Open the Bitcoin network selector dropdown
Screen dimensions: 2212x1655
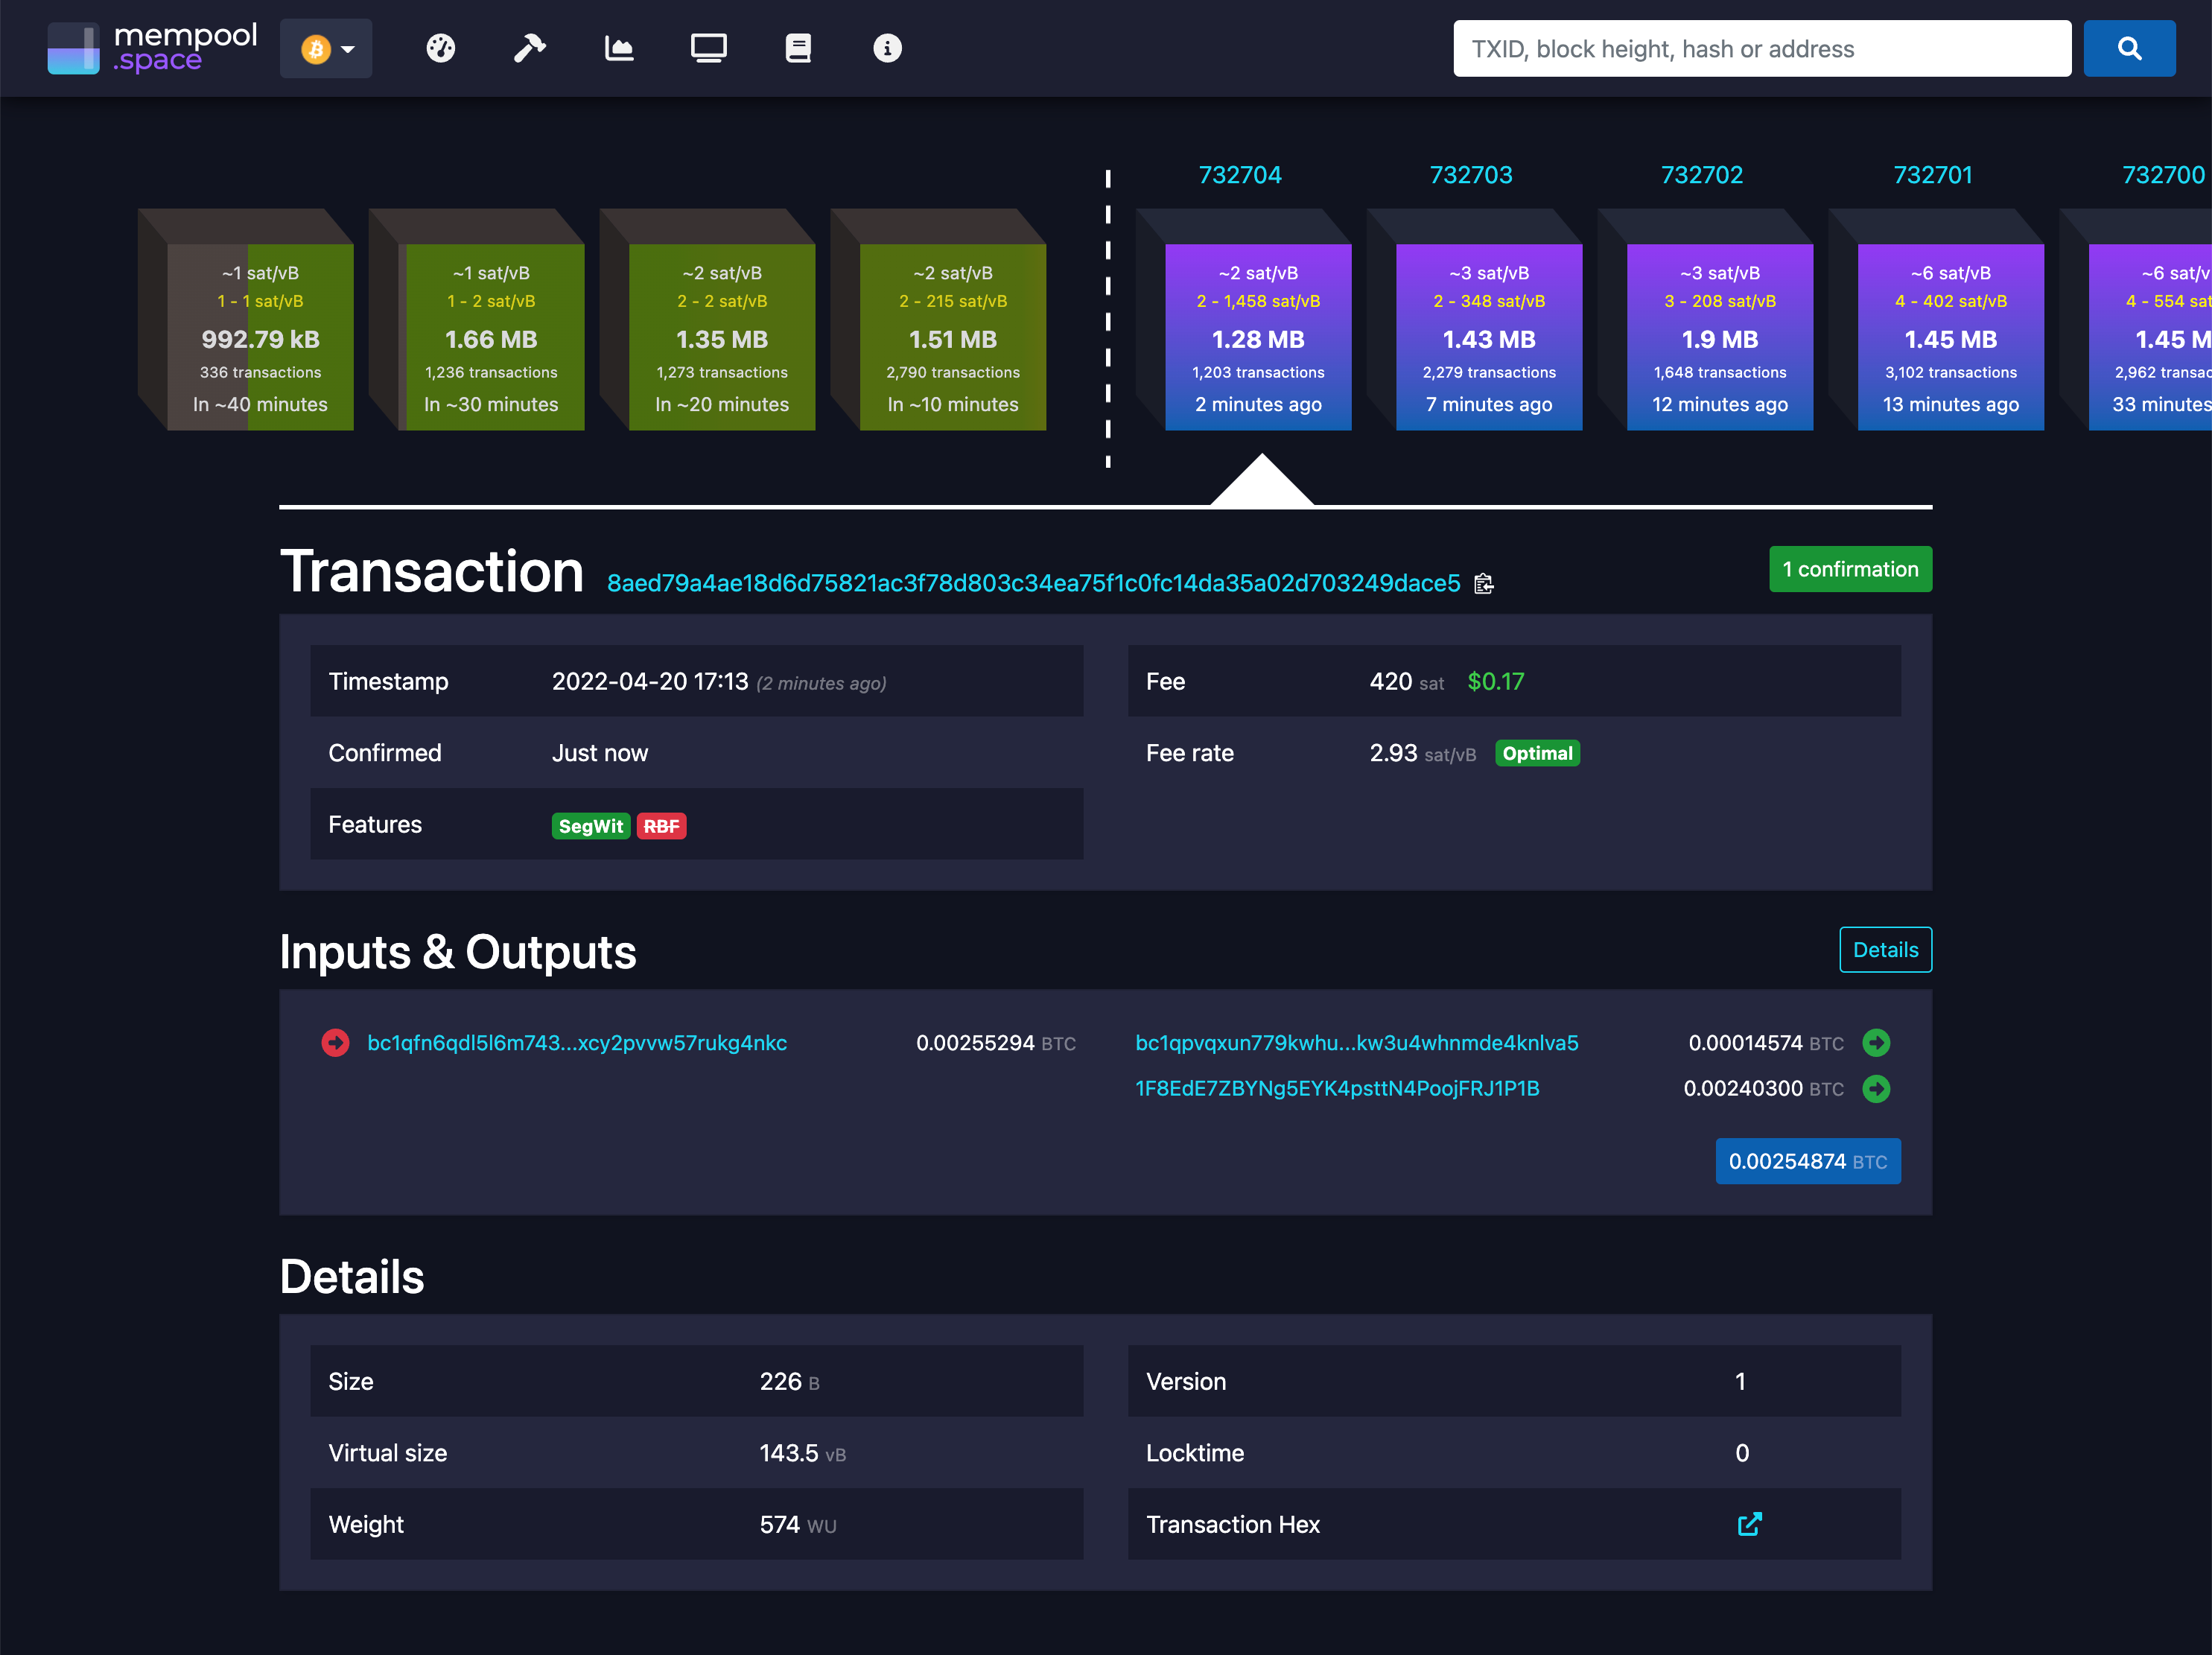point(326,48)
